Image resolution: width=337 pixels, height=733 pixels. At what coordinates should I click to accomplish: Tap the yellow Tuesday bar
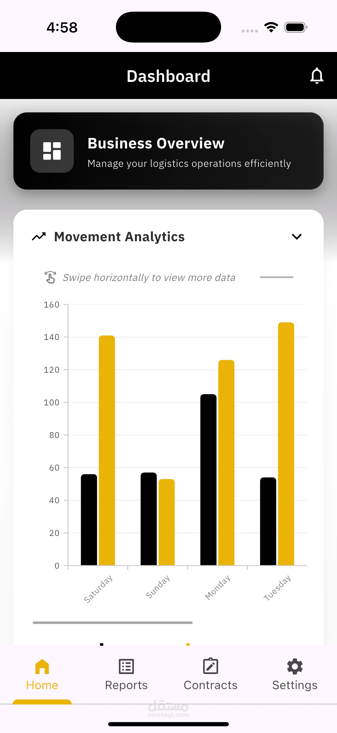286,444
